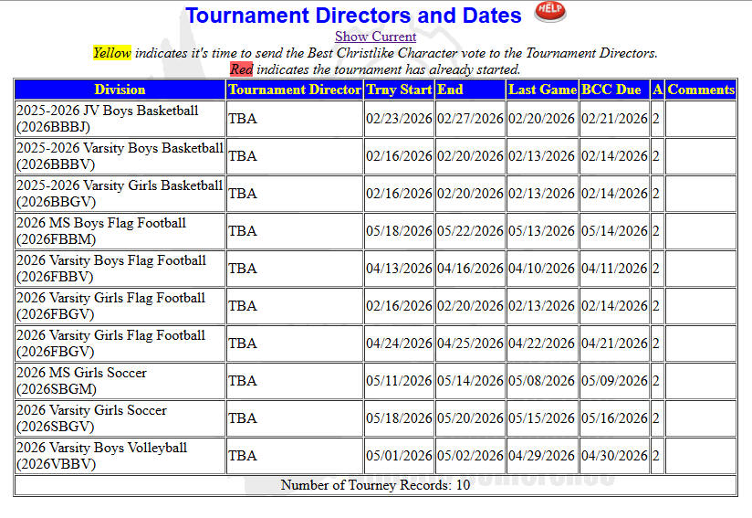Click last game date 05/08/2026
Viewport: 752px width, 518px height.
point(542,381)
